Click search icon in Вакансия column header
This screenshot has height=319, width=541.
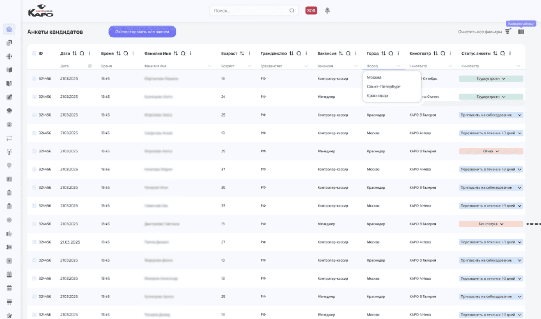click(x=348, y=54)
